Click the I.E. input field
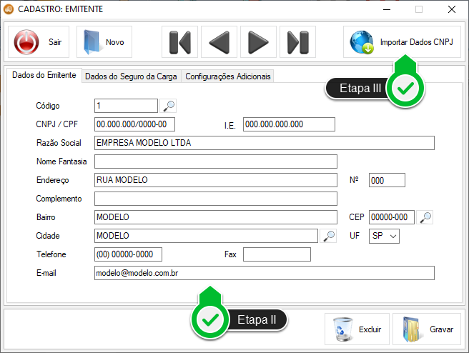 289,124
